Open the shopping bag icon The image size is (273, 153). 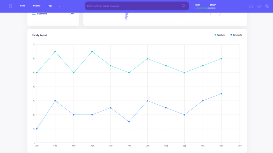(x=251, y=6)
